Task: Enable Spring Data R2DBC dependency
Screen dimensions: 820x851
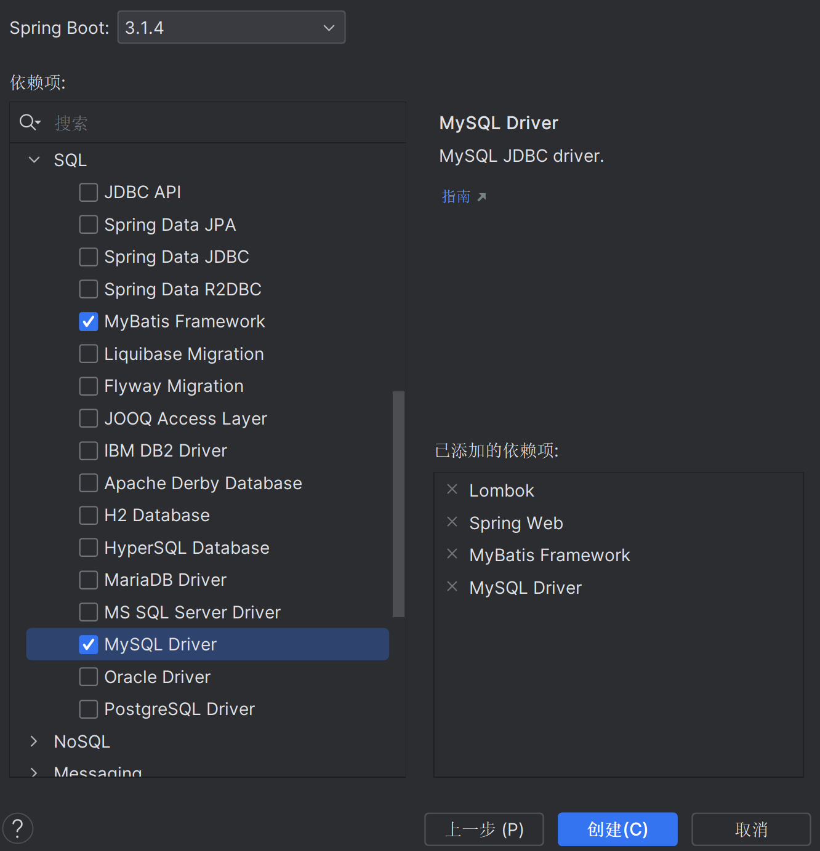Action: coord(89,289)
